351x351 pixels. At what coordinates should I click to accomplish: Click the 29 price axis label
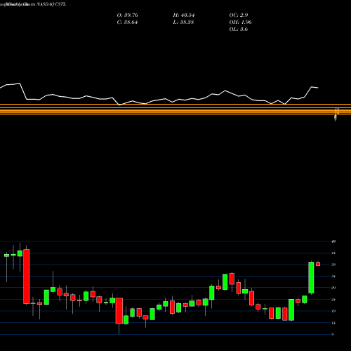click(x=333, y=288)
